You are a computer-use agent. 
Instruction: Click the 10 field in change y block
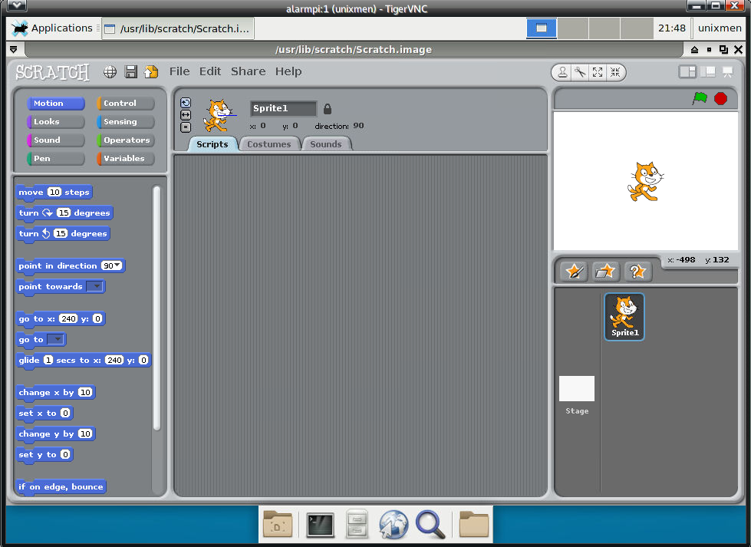pyautogui.click(x=85, y=434)
